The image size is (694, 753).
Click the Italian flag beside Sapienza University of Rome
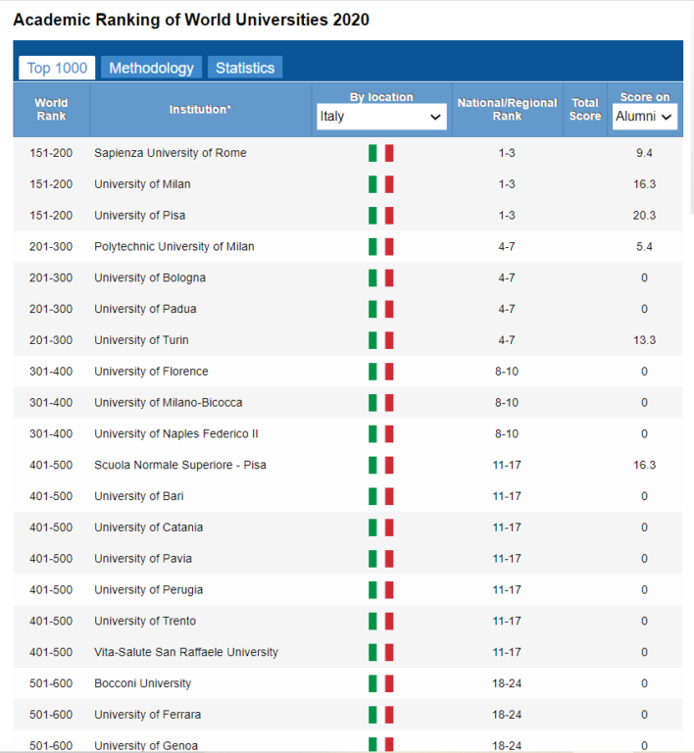pyautogui.click(x=381, y=153)
